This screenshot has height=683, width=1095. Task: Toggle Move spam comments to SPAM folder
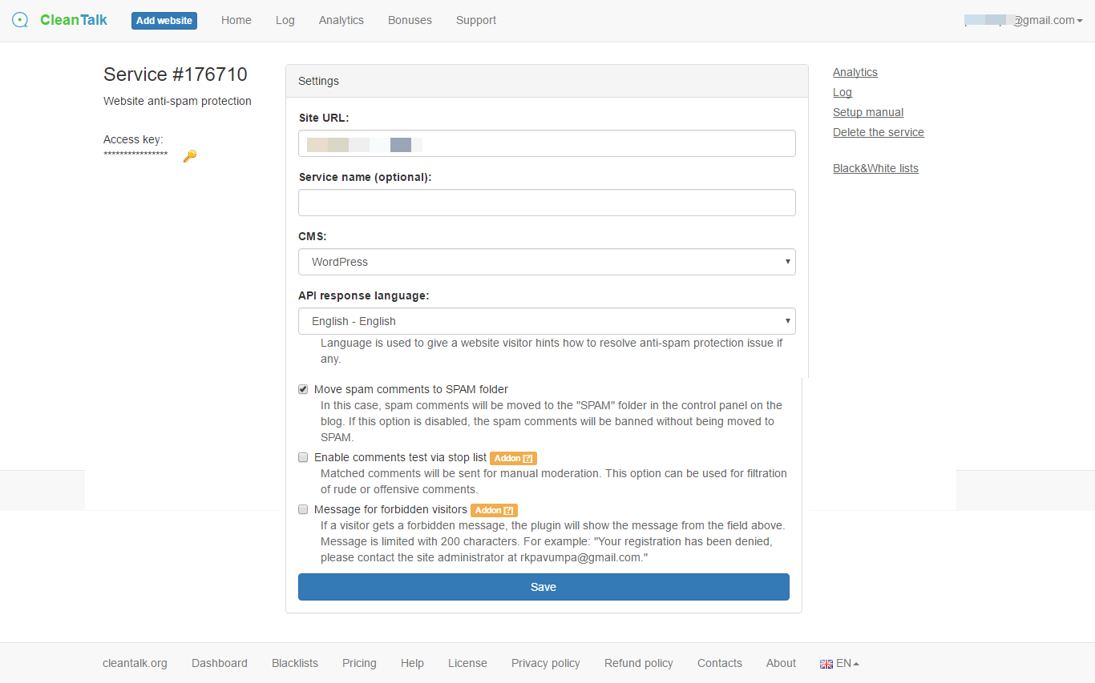303,390
